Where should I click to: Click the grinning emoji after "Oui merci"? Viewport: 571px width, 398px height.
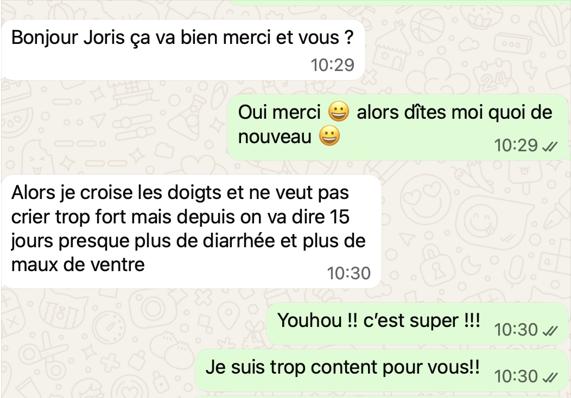[x=339, y=111]
